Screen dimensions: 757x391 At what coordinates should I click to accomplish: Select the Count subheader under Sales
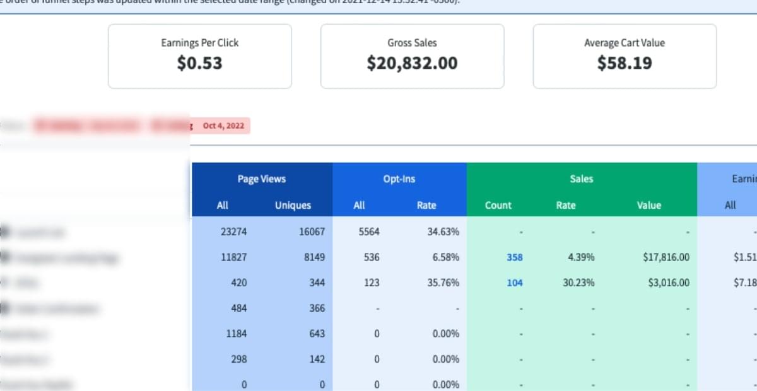[x=498, y=205]
